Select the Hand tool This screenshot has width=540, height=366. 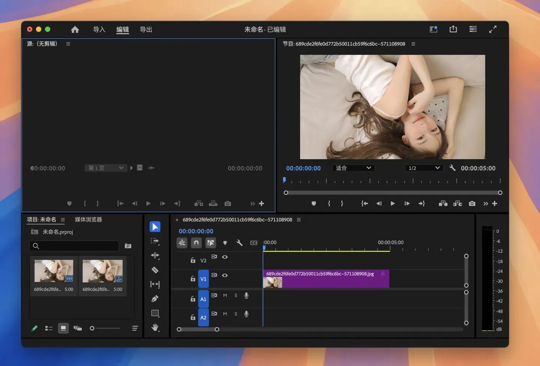tap(155, 327)
